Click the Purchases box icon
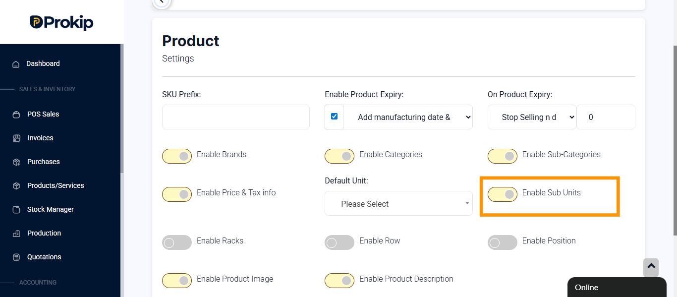Viewport: 677px width, 297px height. 16,162
